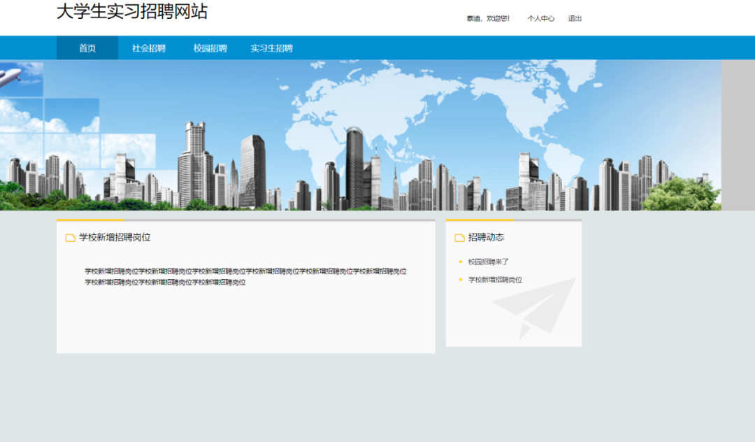Open the 首页 navigation tab
This screenshot has height=442, width=755.
[x=87, y=48]
